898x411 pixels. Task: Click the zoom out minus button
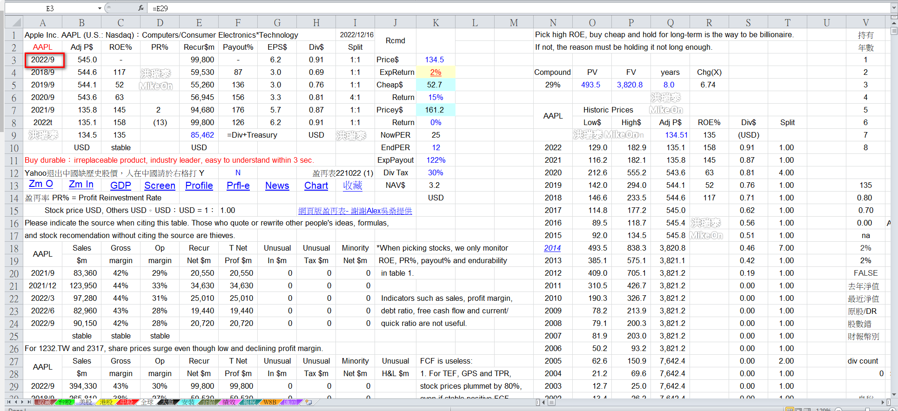[838, 410]
